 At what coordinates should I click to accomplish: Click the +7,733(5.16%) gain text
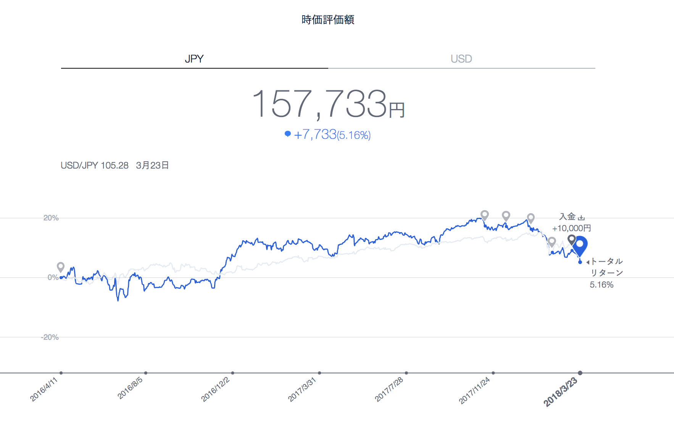coord(332,135)
